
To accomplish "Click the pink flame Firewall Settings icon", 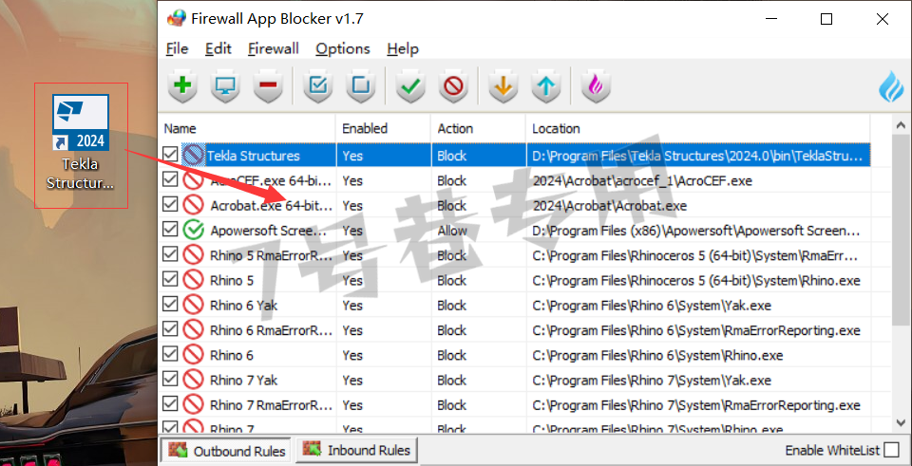I will [x=597, y=86].
